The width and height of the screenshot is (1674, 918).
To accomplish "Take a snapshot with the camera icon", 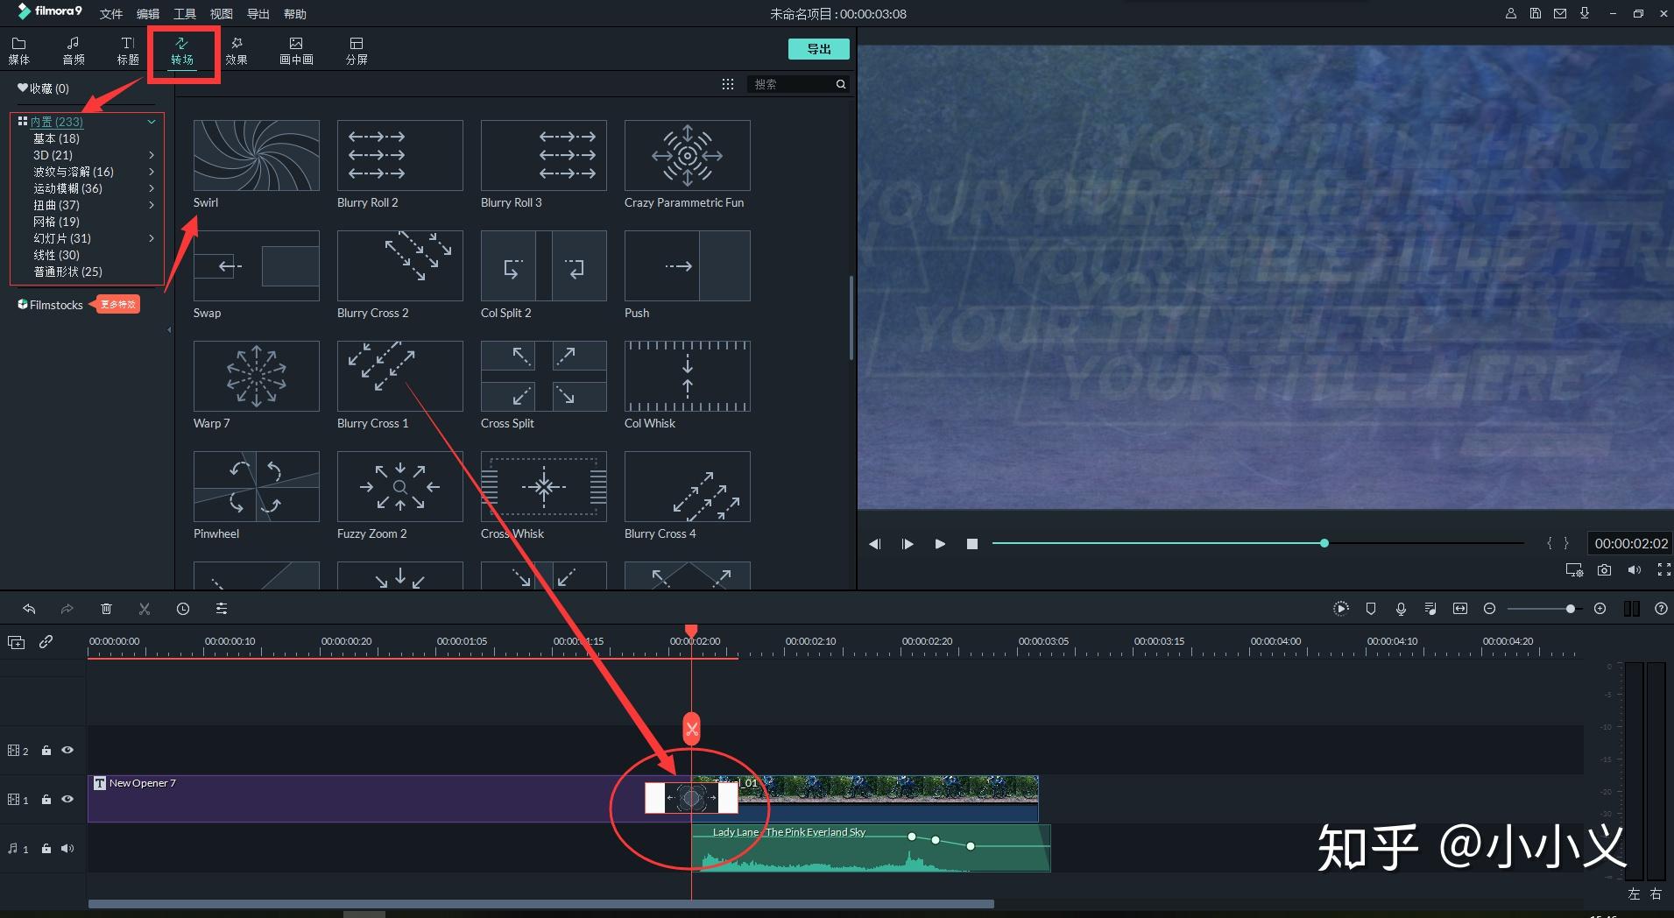I will [x=1604, y=569].
